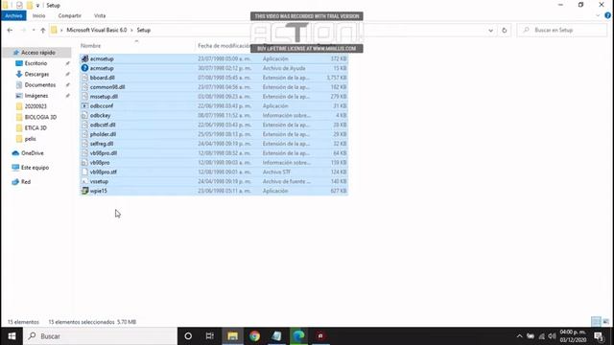Screen dimensions: 614x345
Task: Show hidden system tray icons
Action: pos(519,336)
